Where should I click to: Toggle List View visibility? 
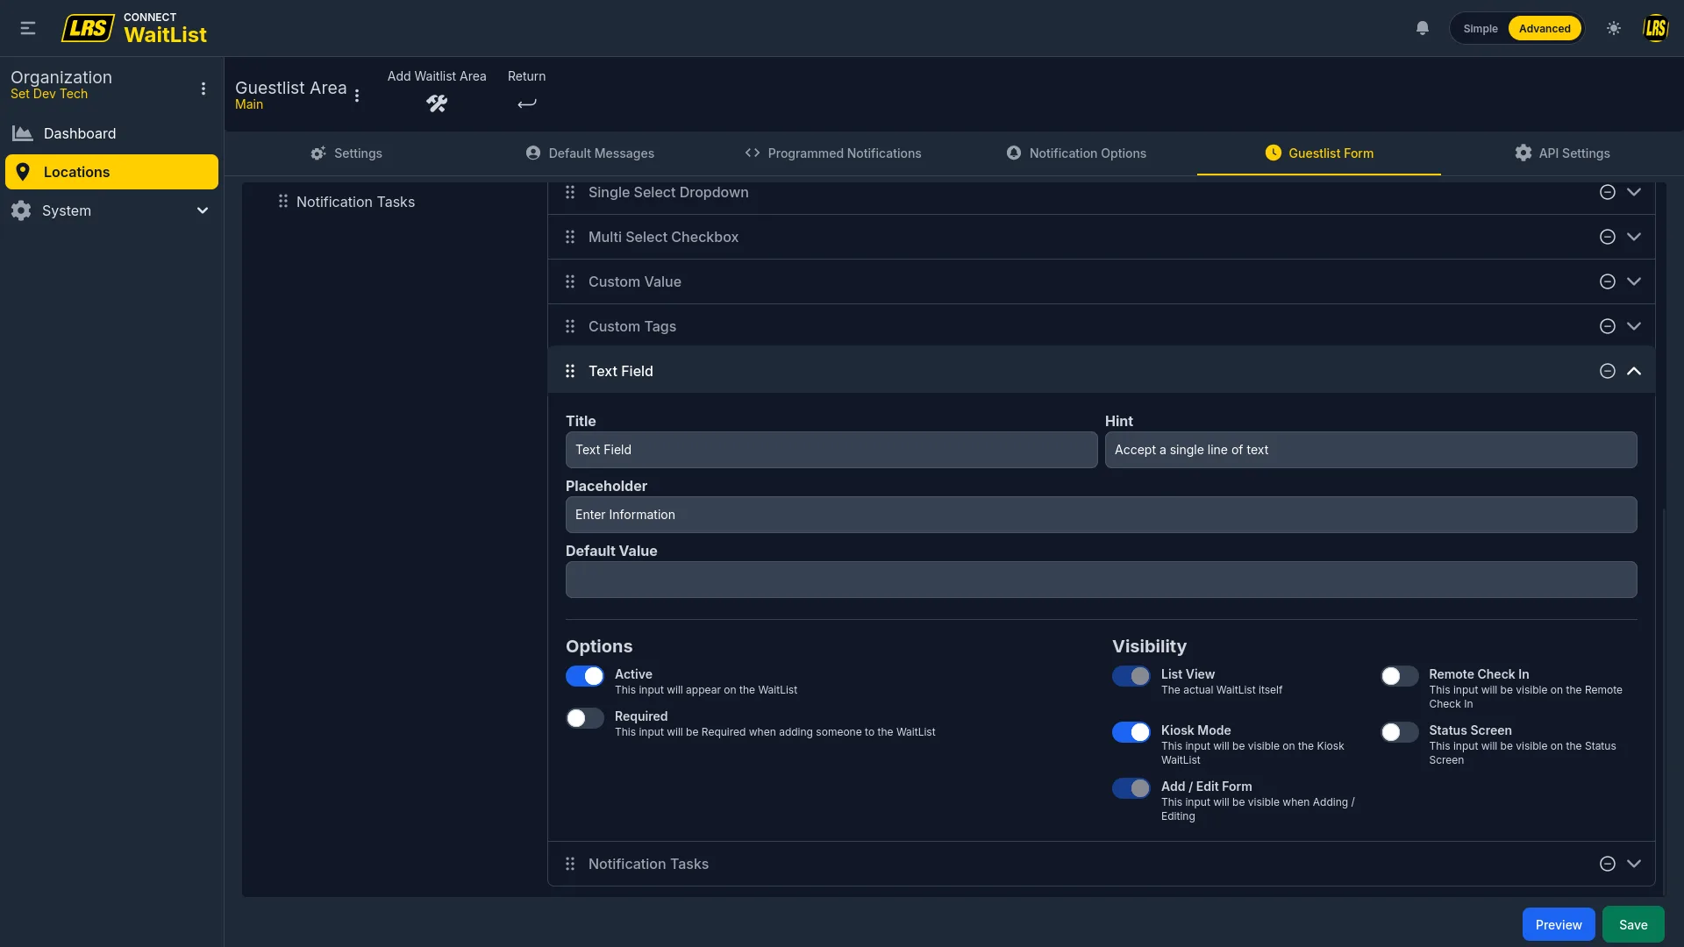pos(1131,676)
